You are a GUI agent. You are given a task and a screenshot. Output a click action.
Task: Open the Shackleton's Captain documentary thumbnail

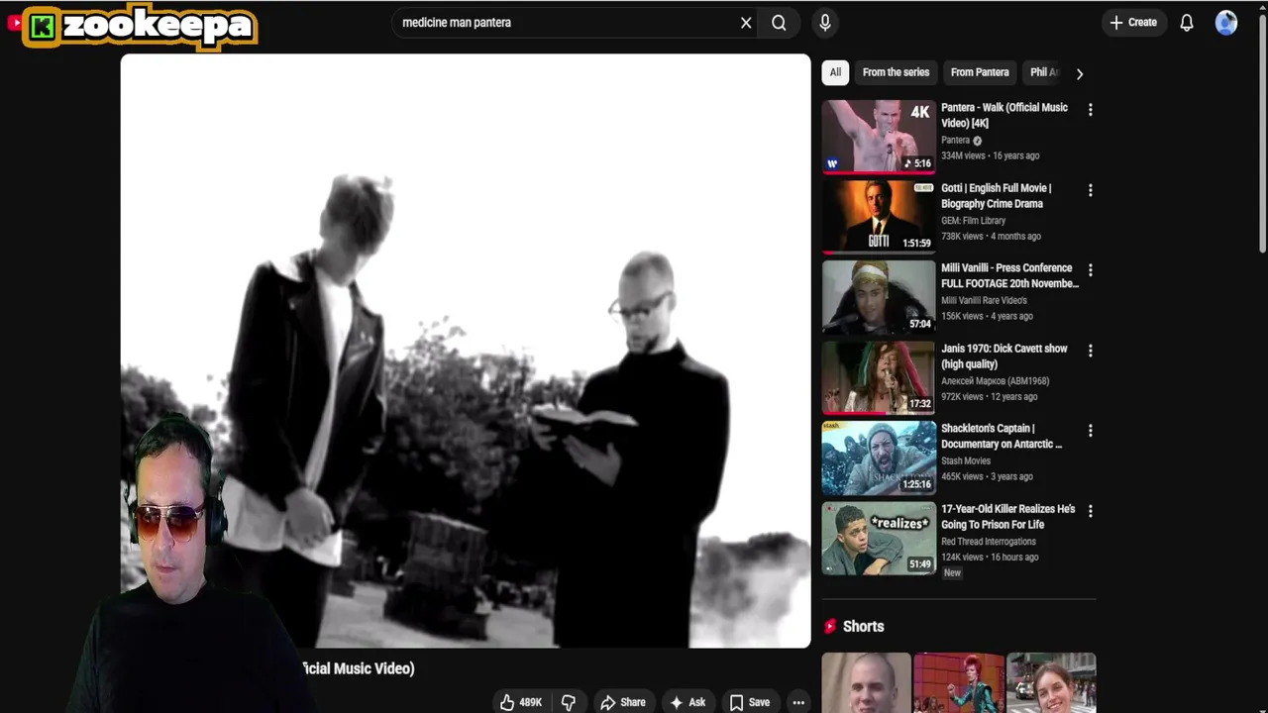879,458
